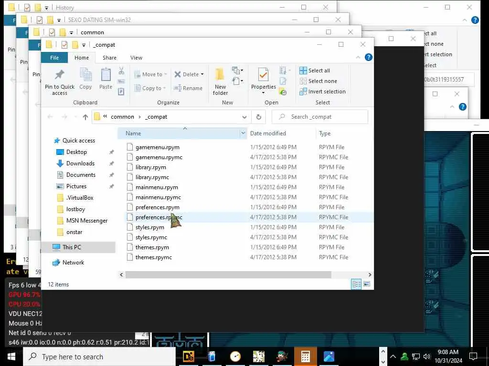Select the Home ribbon tab
The width and height of the screenshot is (489, 366).
[81, 58]
